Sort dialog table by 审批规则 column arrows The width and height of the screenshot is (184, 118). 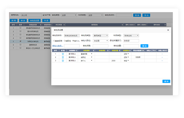tap(93, 50)
